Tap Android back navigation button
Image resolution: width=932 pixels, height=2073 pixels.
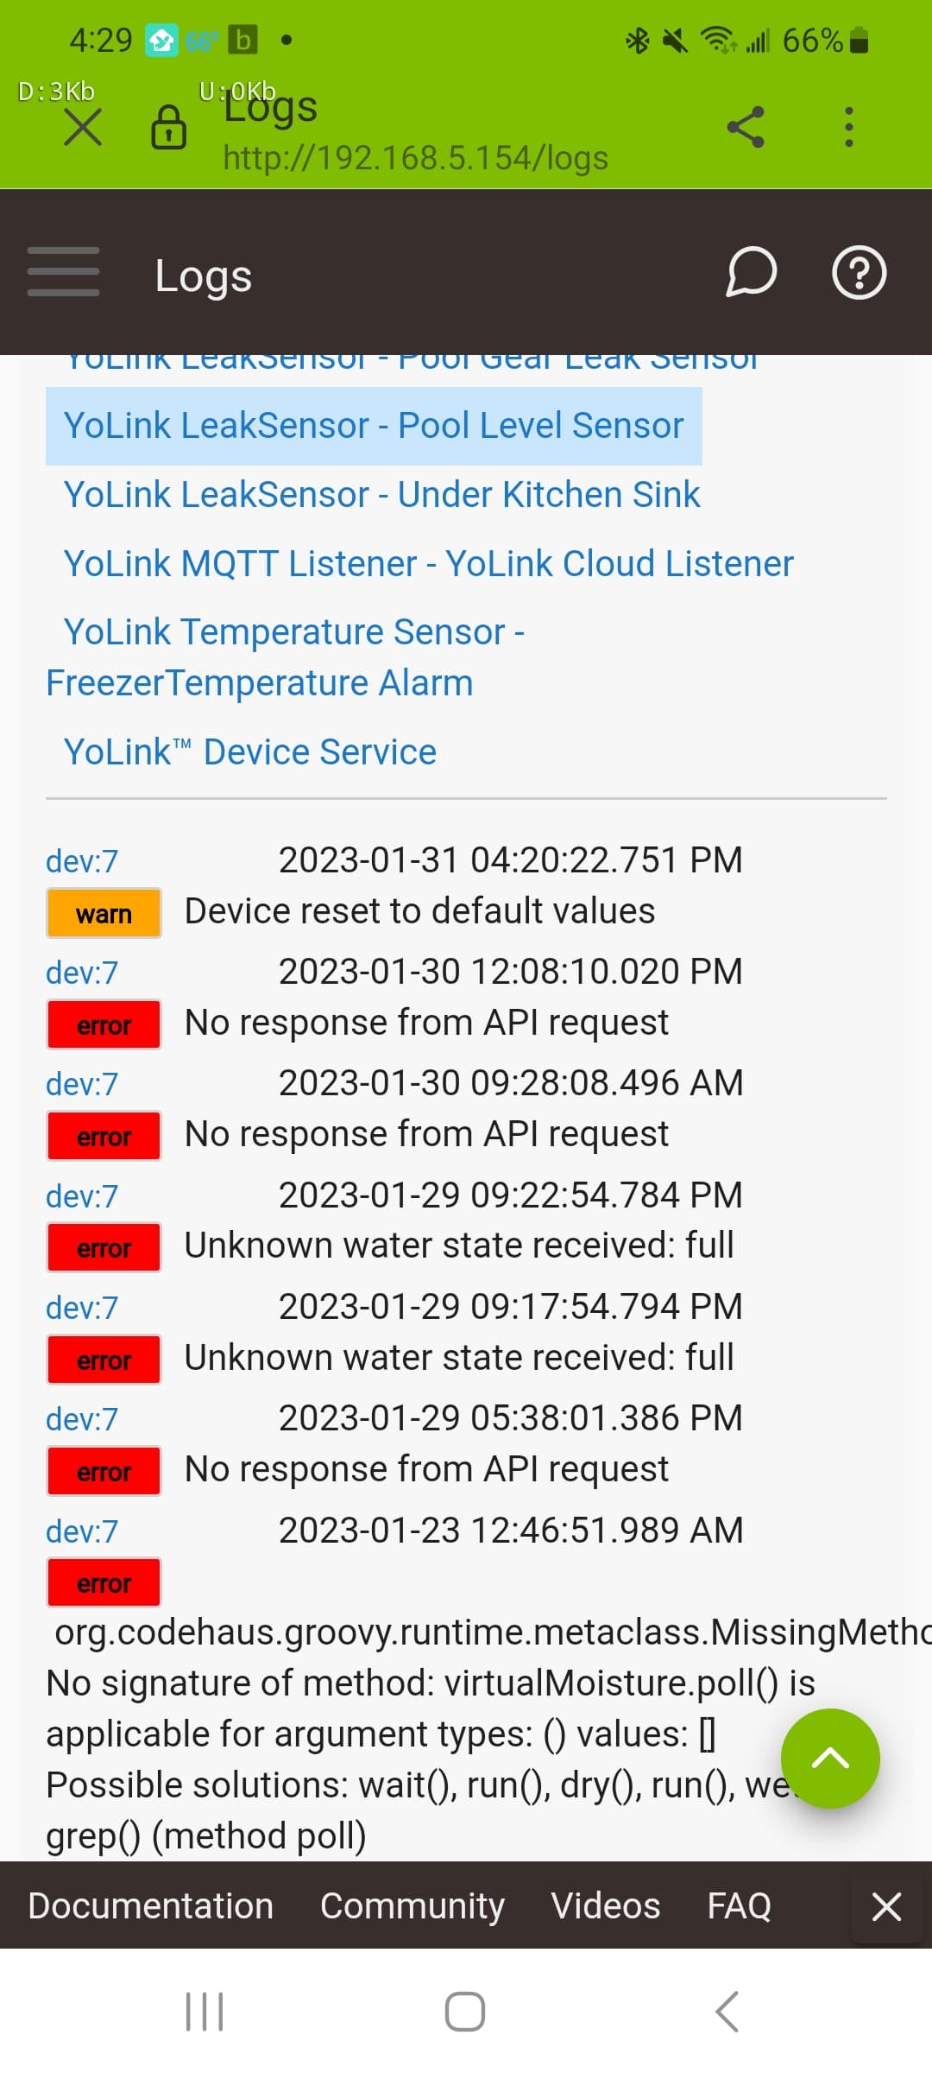click(727, 2012)
